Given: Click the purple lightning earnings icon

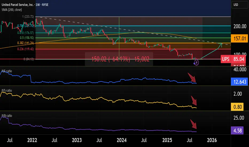Looking at the screenshot, I should pyautogui.click(x=196, y=63).
